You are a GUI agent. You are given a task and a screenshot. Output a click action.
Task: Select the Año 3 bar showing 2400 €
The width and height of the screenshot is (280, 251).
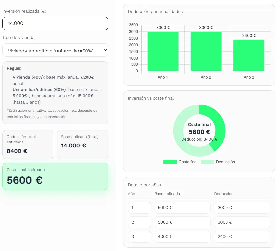pos(249,56)
